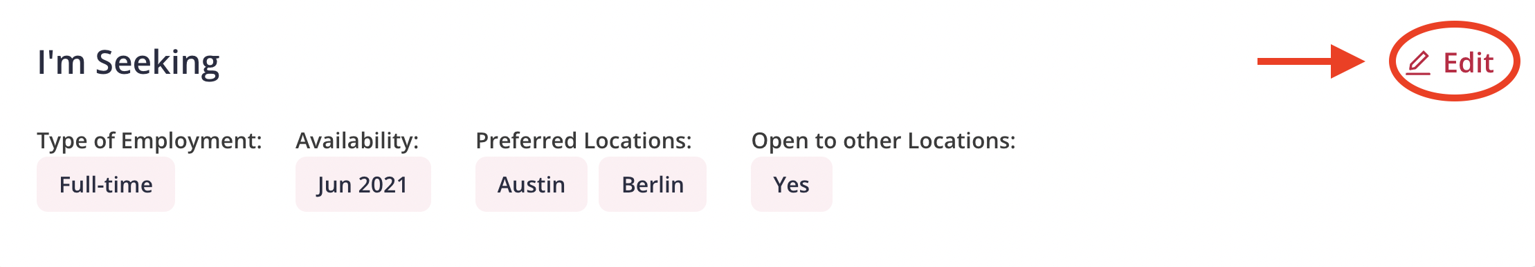Click the Preferred Locations label
1535x267 pixels.
[x=583, y=141]
